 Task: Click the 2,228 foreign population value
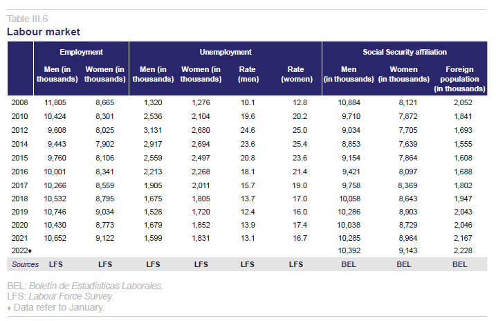click(461, 250)
